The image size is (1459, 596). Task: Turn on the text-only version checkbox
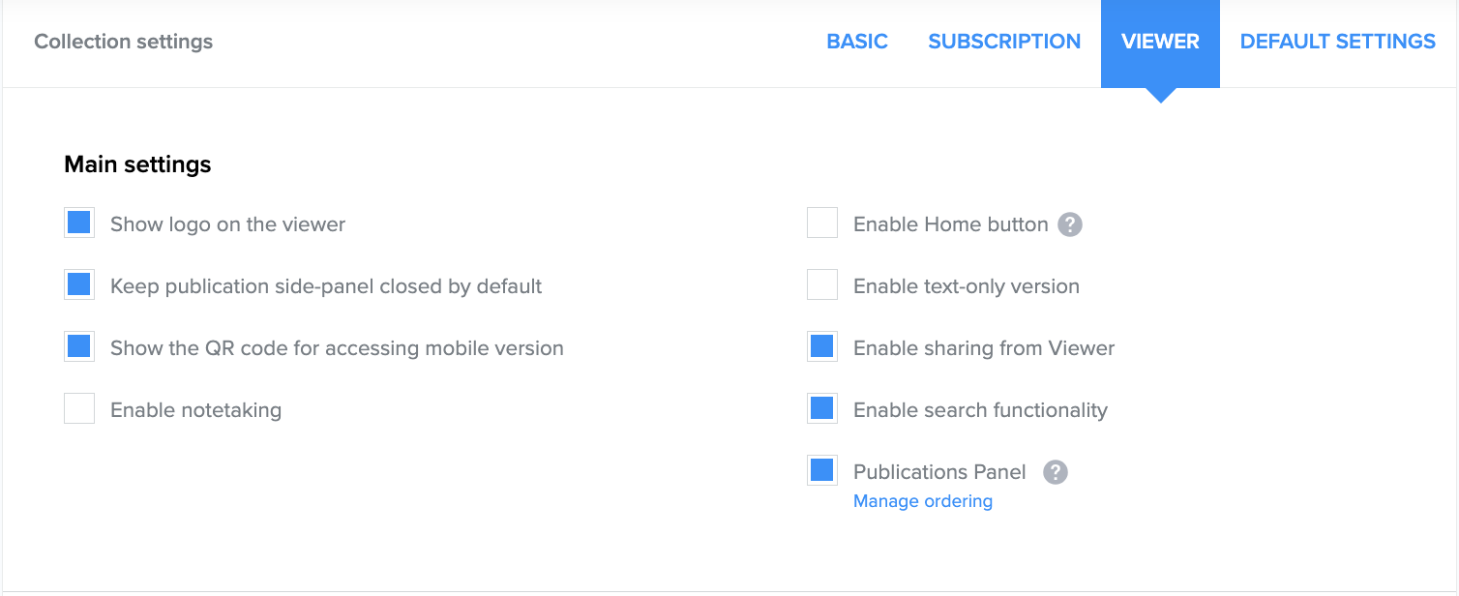(822, 285)
